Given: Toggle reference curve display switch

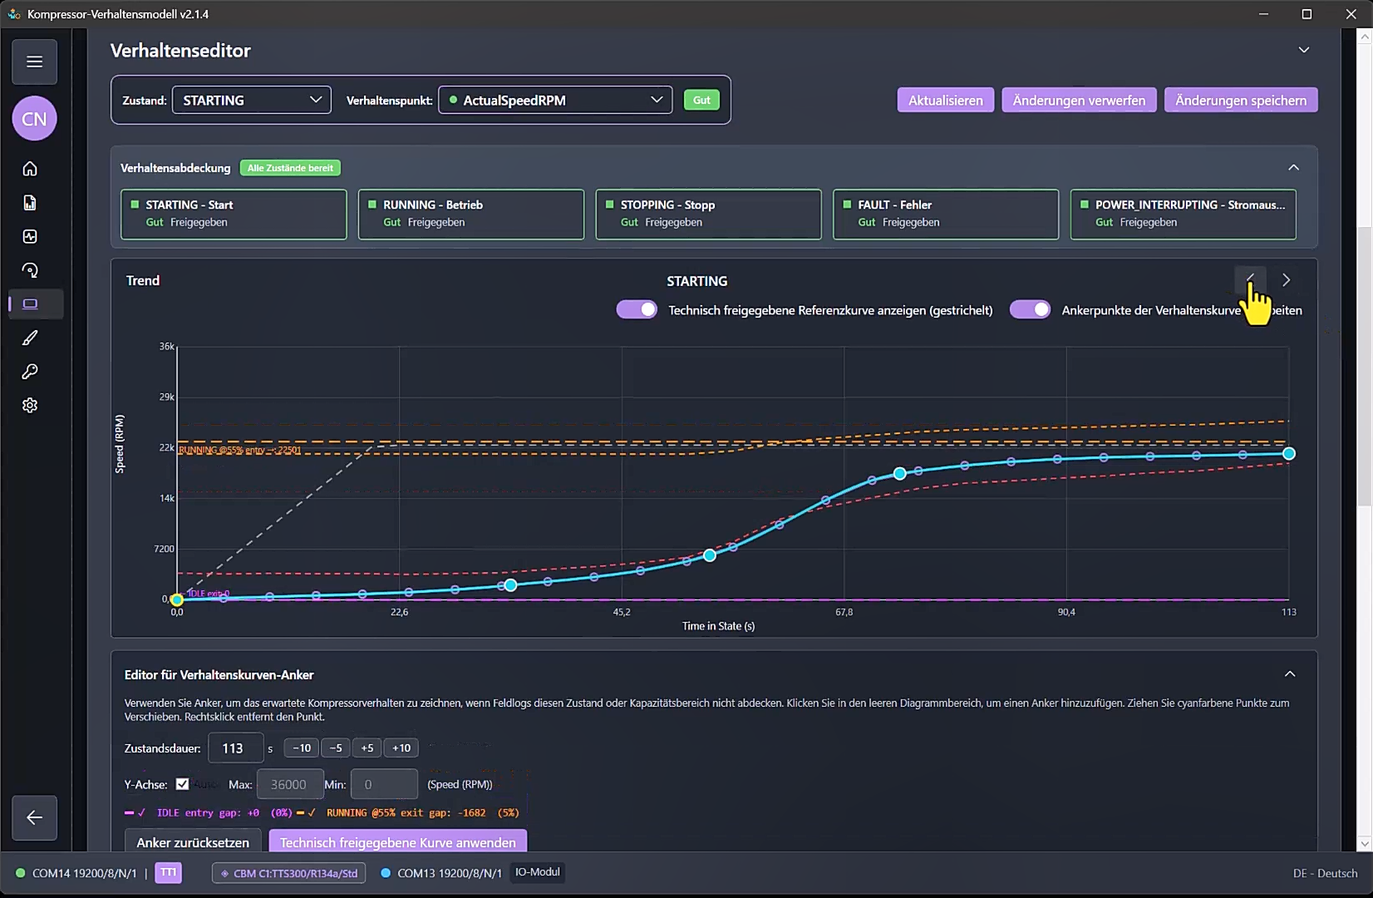Looking at the screenshot, I should coord(637,309).
